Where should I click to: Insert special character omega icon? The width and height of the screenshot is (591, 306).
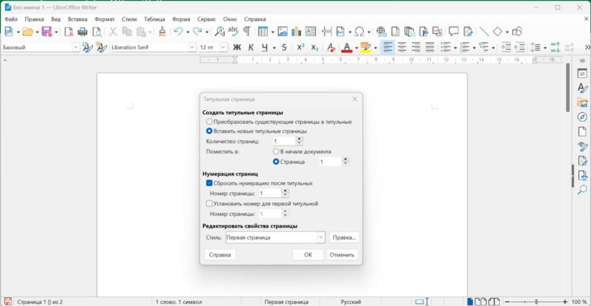(360, 32)
